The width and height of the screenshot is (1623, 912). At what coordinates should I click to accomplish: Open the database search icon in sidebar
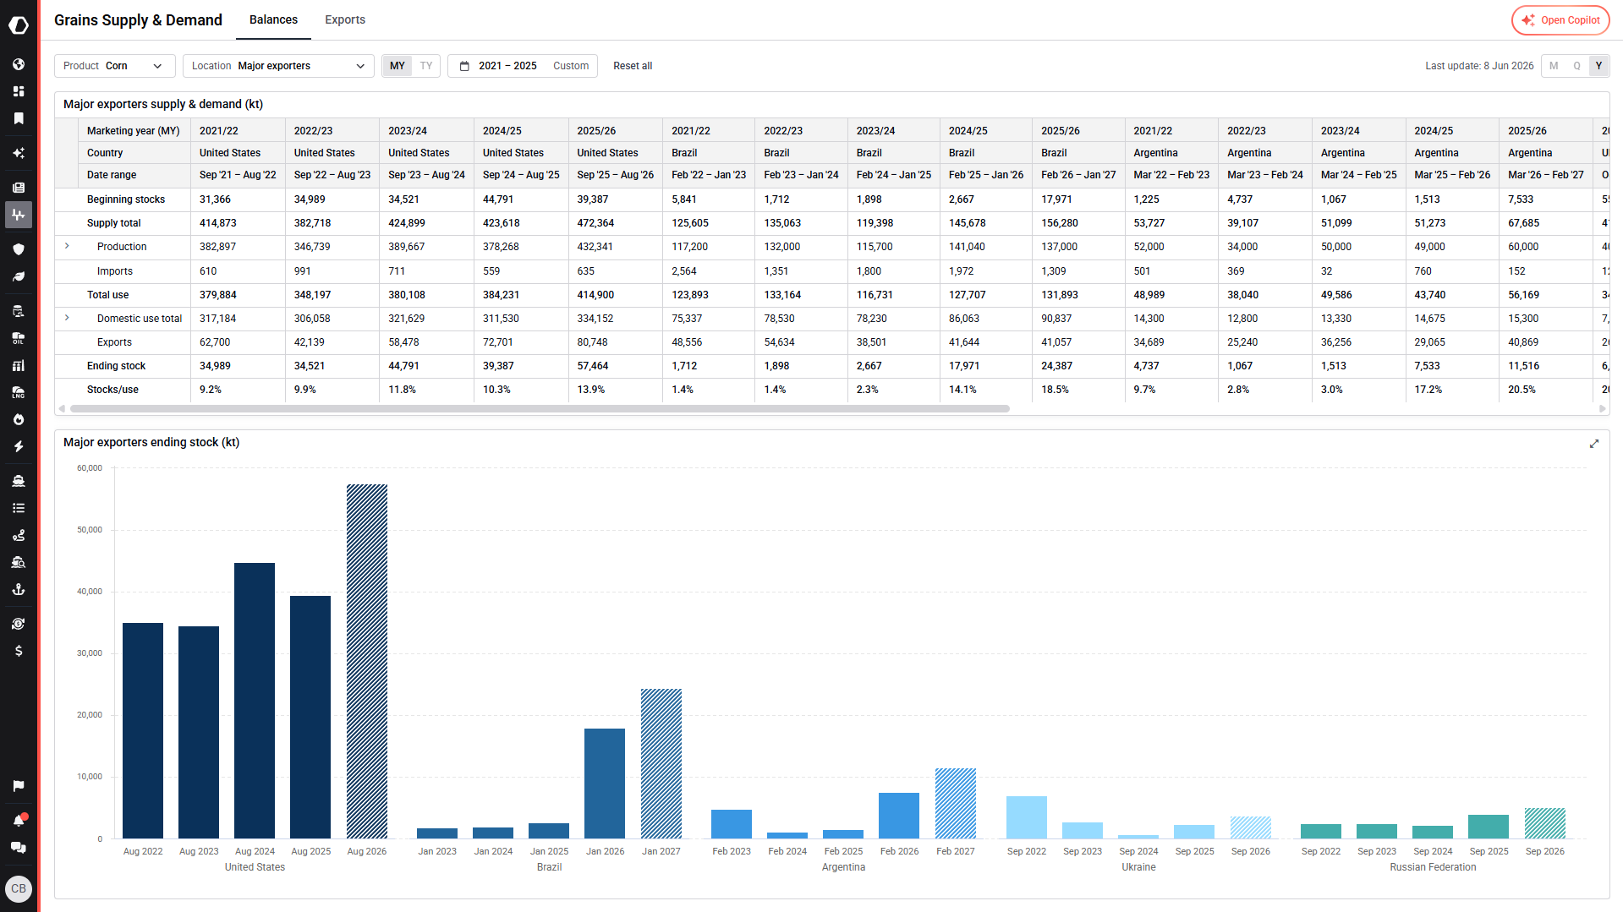[19, 311]
